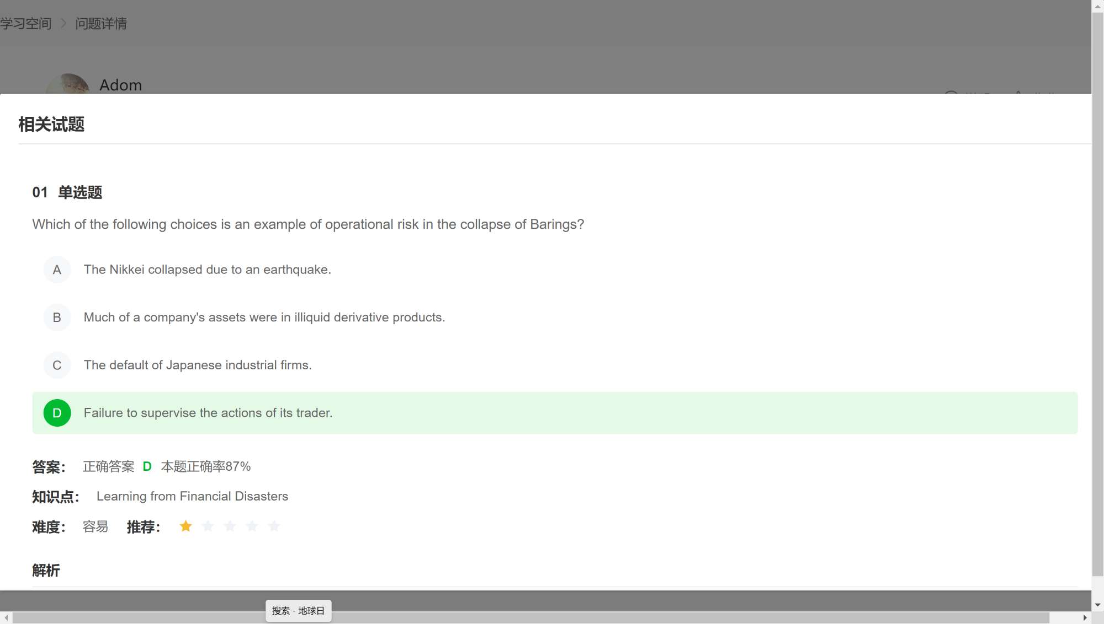
Task: Click the breadcrumb chevron separator
Action: [x=63, y=24]
